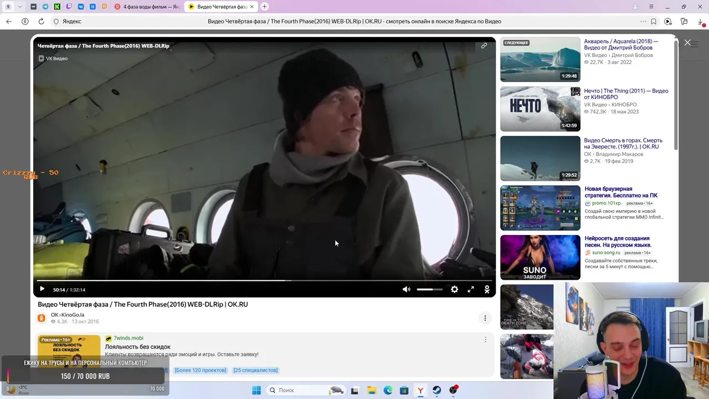Open Task View on taskbar

click(x=354, y=390)
